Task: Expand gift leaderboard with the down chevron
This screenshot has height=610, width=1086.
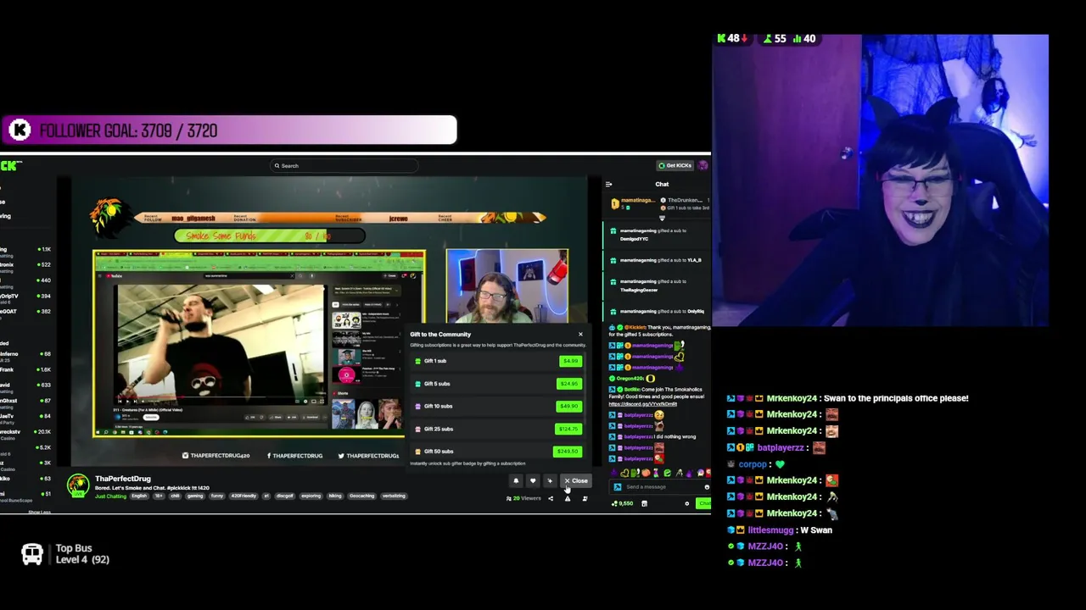Action: (662, 218)
